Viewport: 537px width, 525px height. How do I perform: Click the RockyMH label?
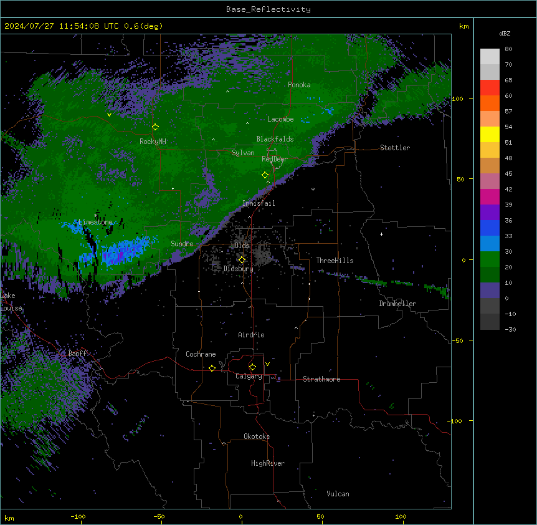pos(153,142)
